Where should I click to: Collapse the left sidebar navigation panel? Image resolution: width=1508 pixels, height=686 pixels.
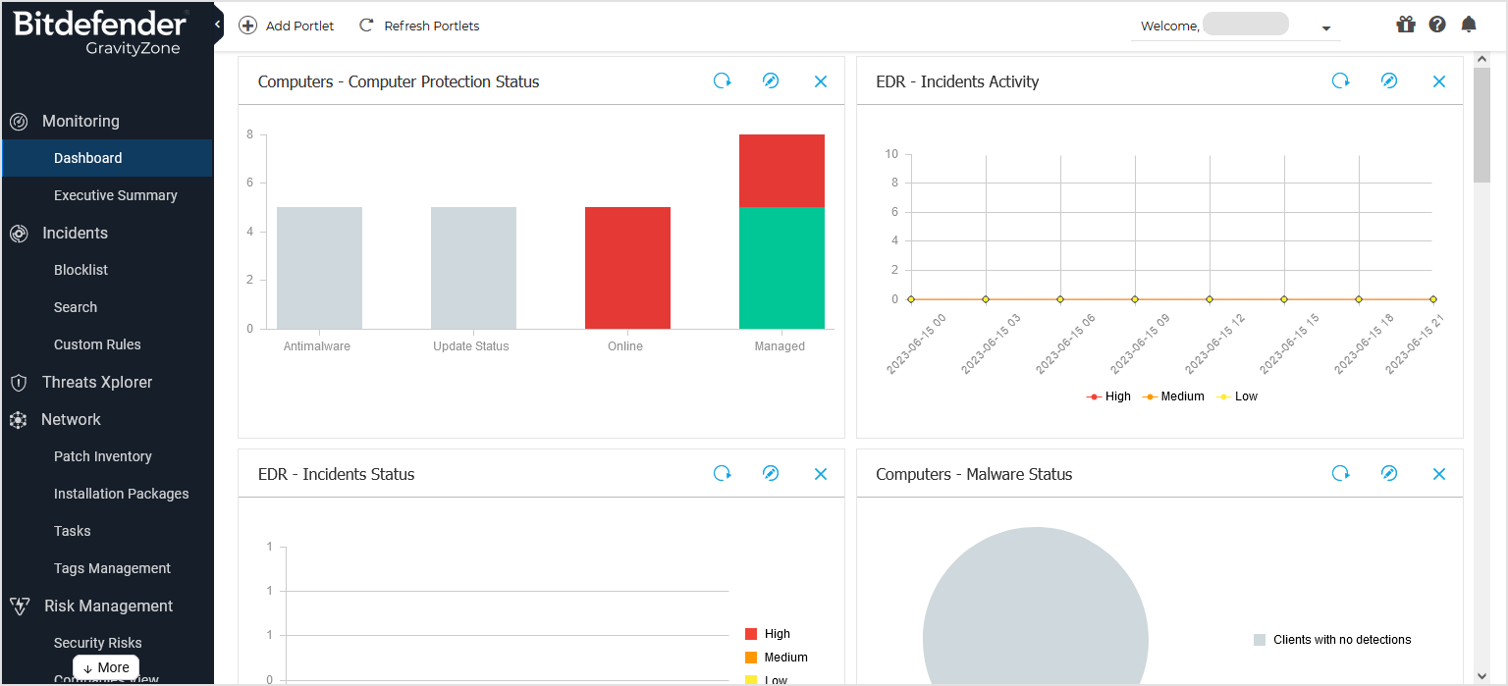[217, 25]
